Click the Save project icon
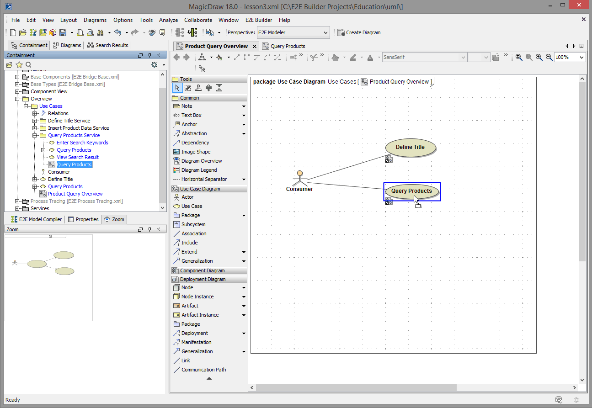Viewport: 592px width, 408px height. tap(63, 32)
